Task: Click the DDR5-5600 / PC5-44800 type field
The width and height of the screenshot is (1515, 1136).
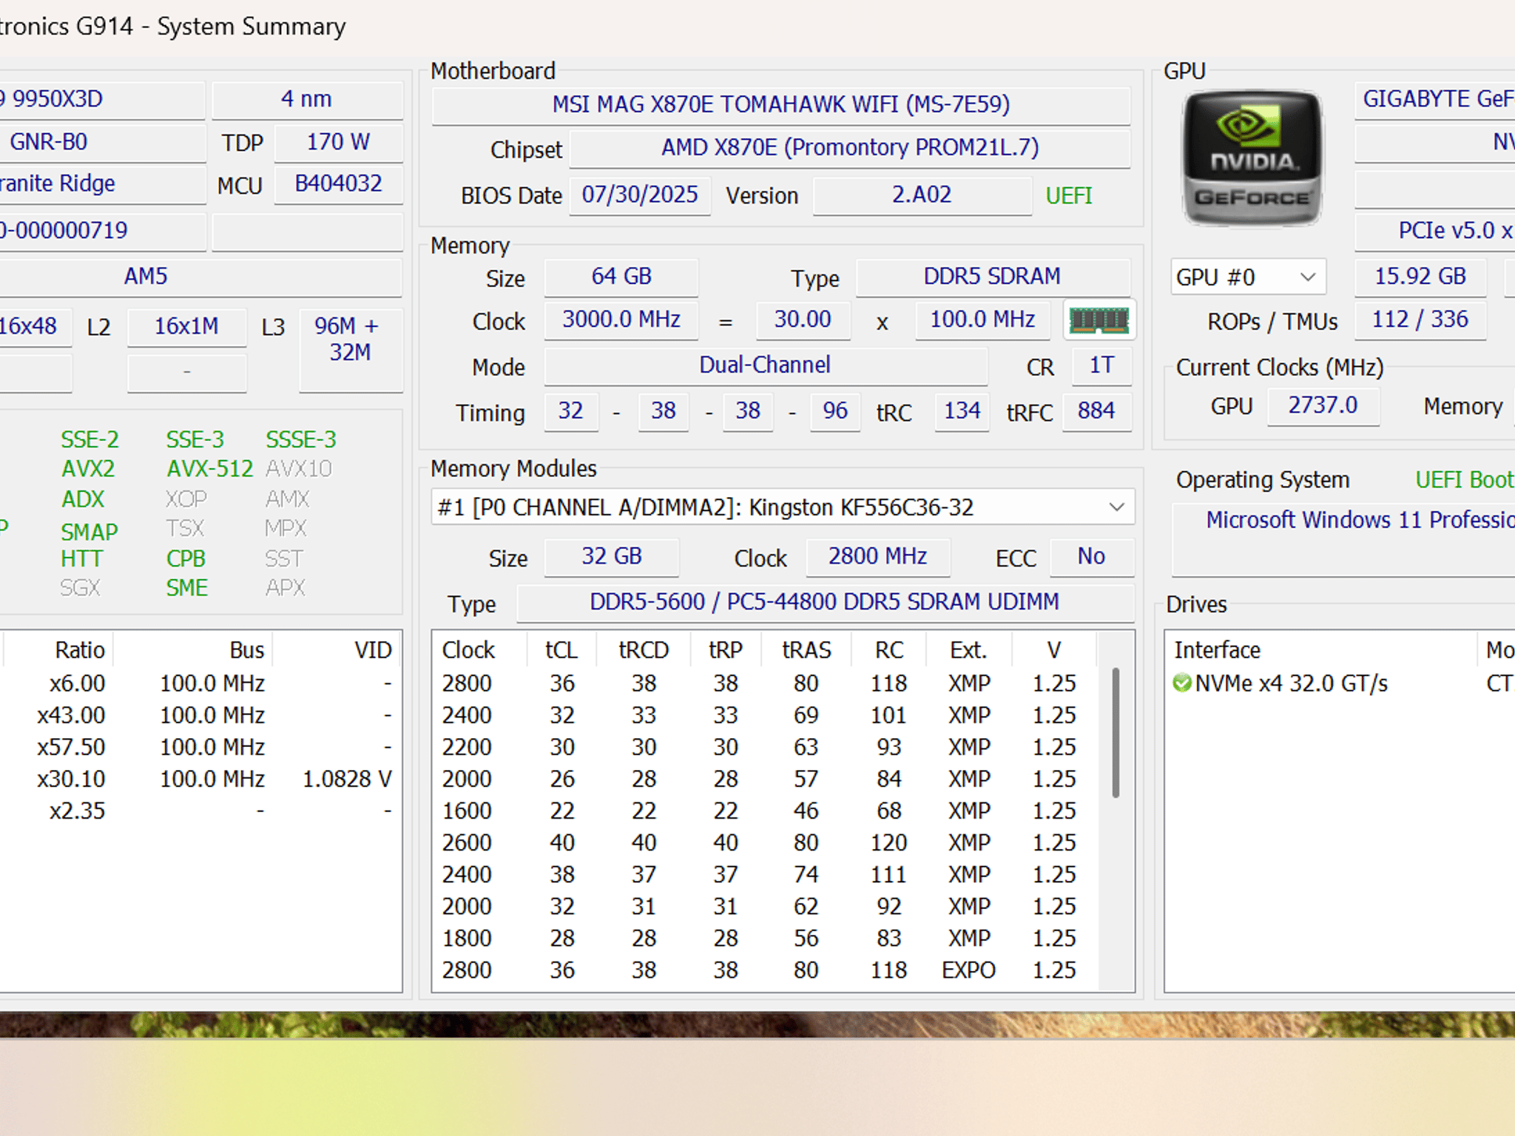Action: pyautogui.click(x=825, y=603)
